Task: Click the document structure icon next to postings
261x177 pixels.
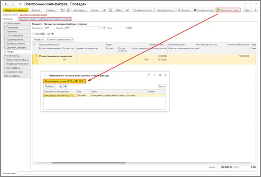Action: 68,10
